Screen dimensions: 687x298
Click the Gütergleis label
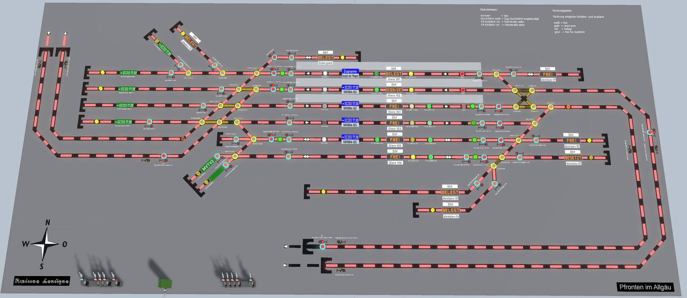[x=325, y=63]
